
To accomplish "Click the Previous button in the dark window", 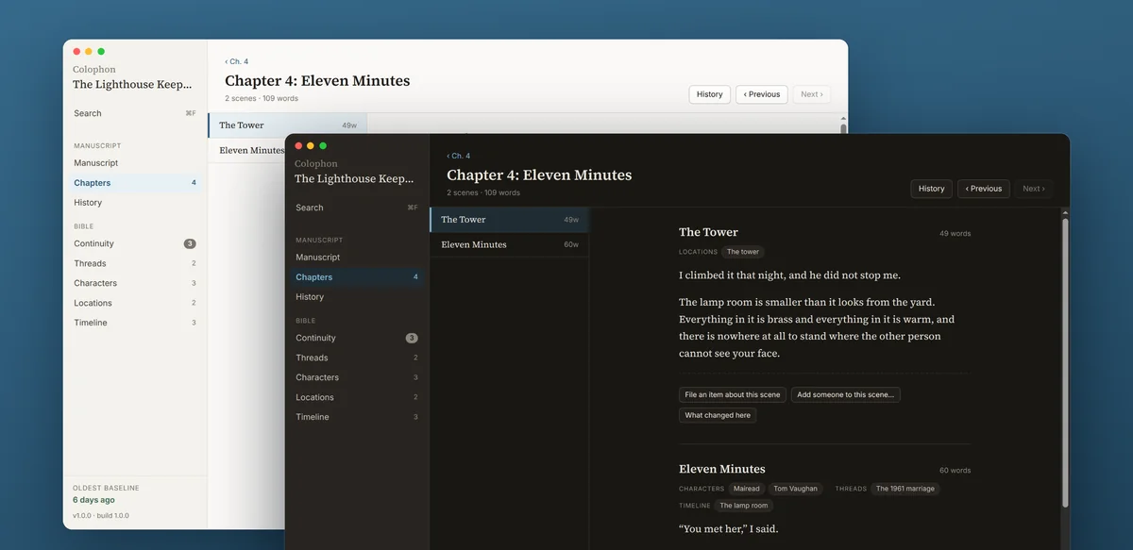I will [x=984, y=189].
